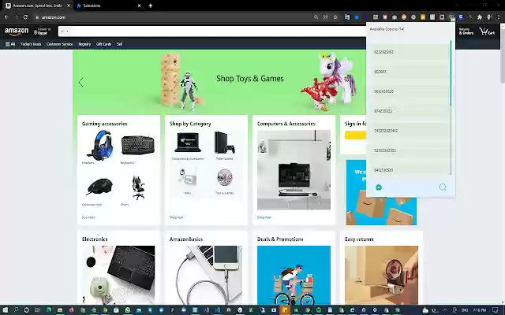Select coupon code 652600

pos(410,72)
